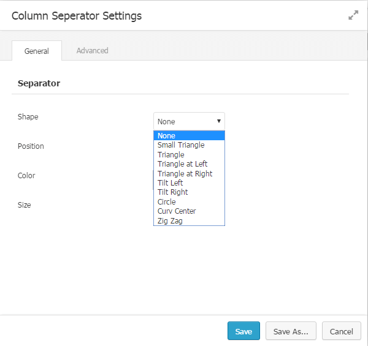Open the Advanced tab
368x346 pixels.
point(92,51)
